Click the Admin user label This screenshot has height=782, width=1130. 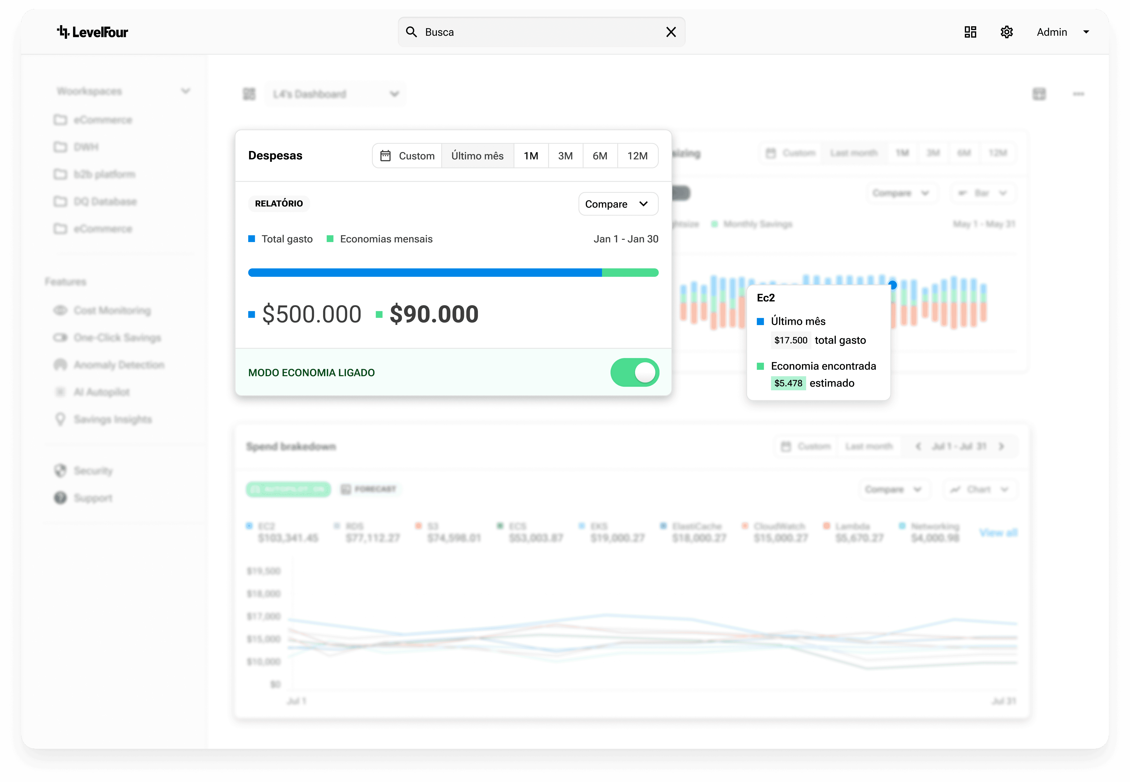click(x=1051, y=32)
